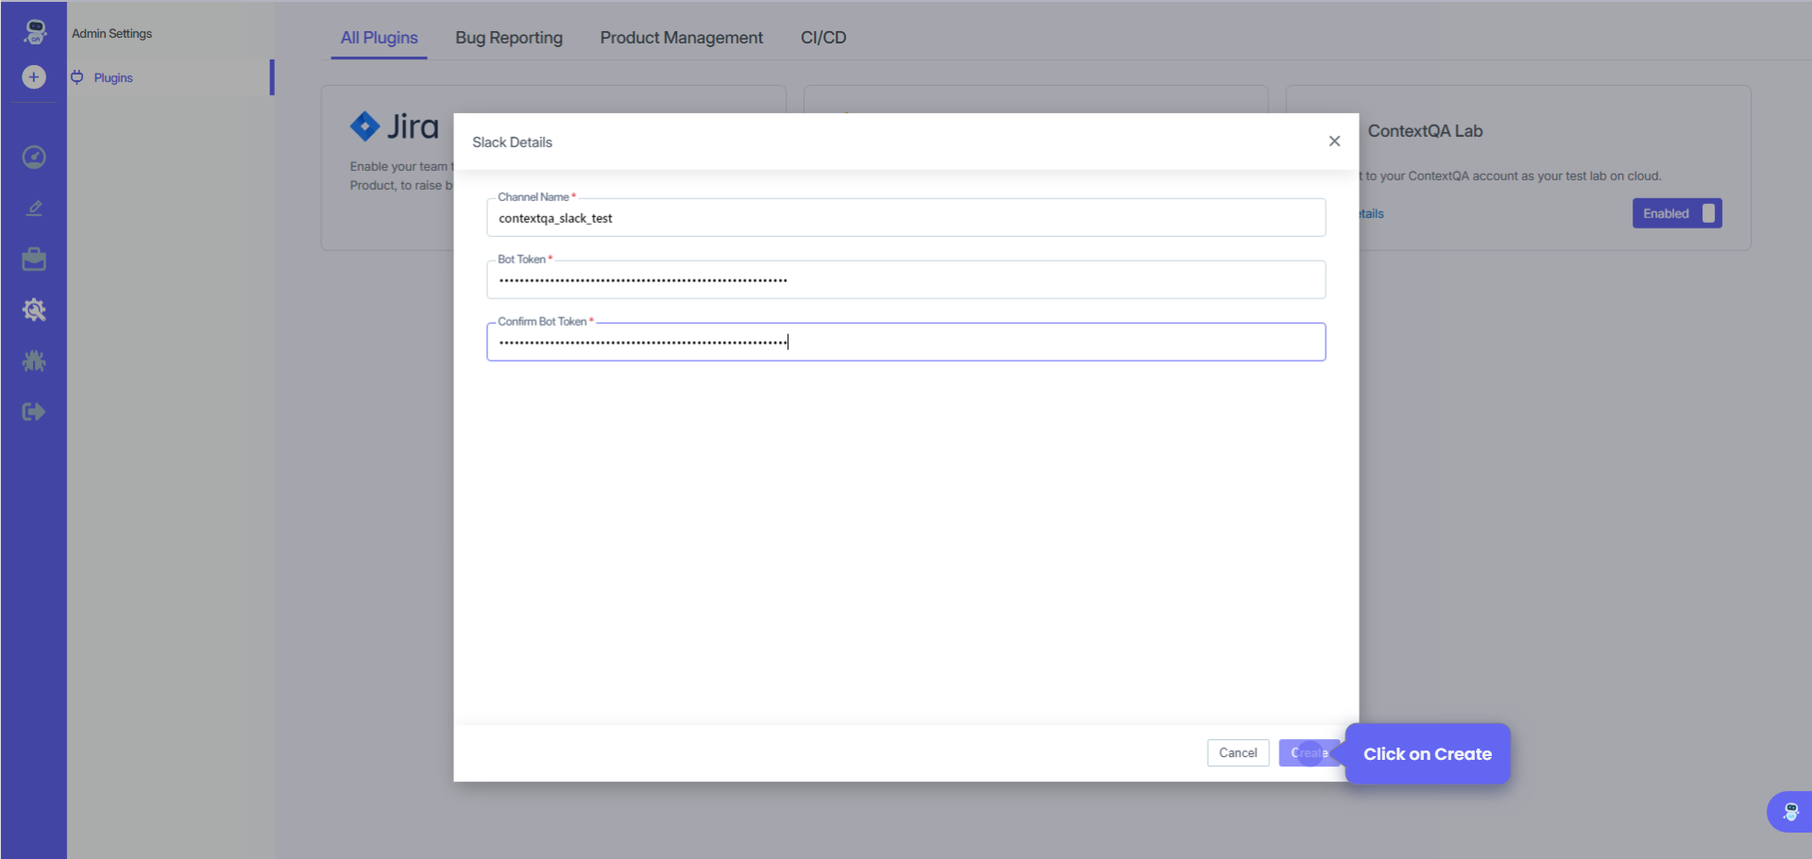1812x859 pixels.
Task: Focus the Bot Token input field
Action: coord(906,280)
